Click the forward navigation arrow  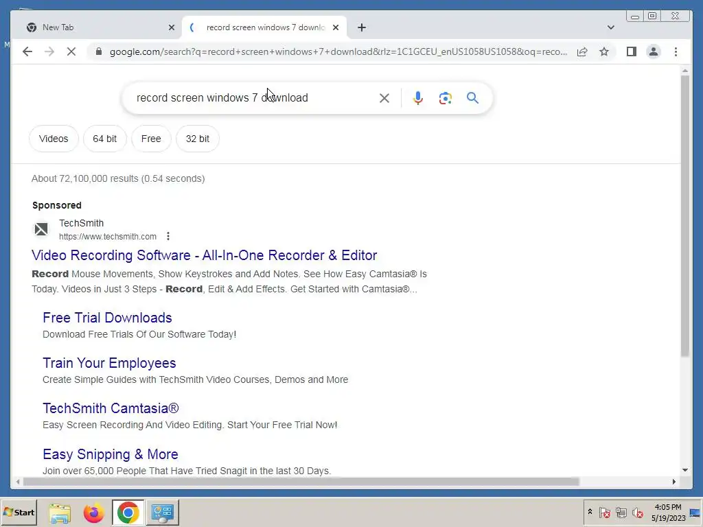[x=49, y=51]
